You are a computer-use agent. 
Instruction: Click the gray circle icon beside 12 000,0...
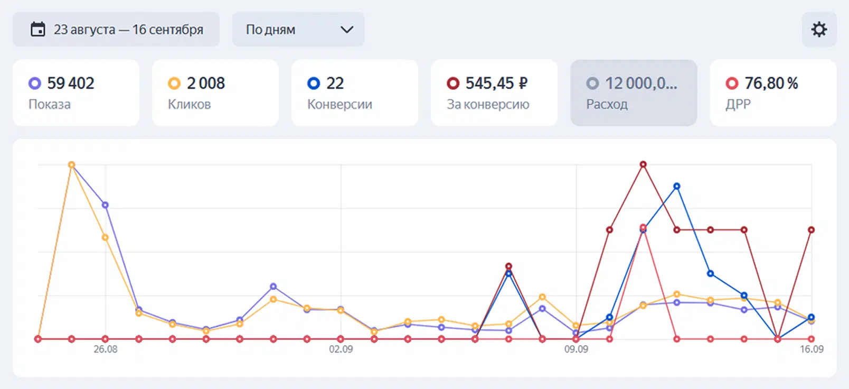click(x=592, y=84)
